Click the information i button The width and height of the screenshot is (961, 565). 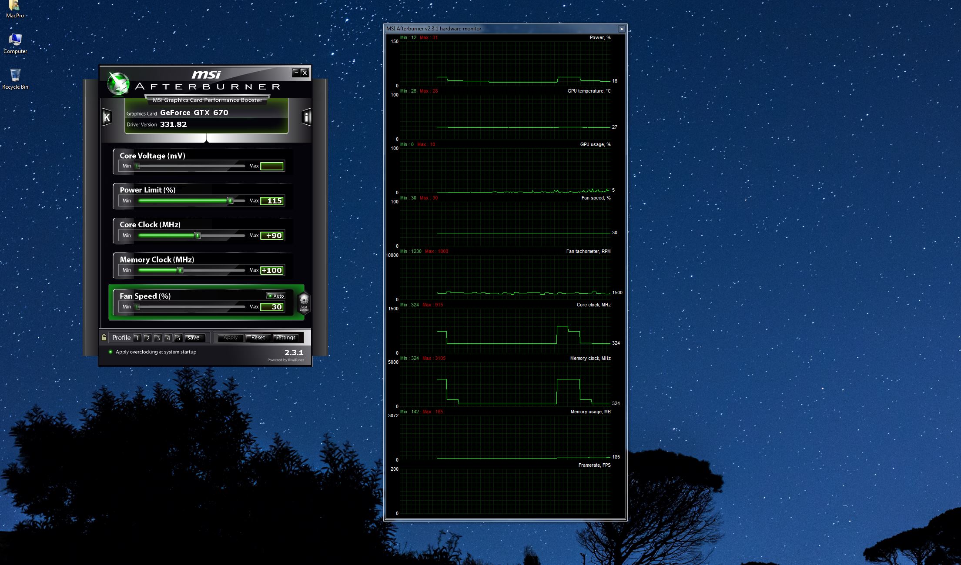tap(306, 117)
